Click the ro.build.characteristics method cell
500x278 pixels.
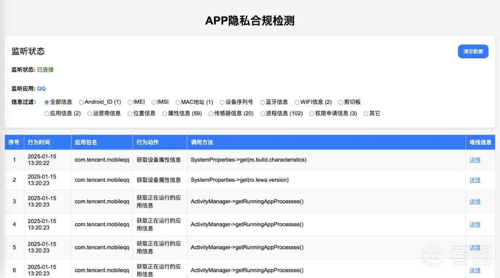point(326,160)
